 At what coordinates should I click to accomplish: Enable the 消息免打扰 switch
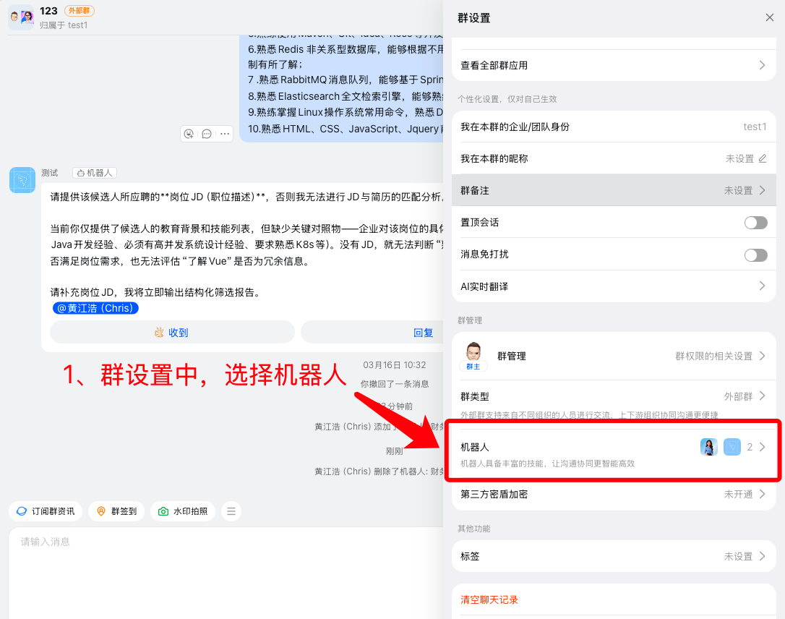755,255
